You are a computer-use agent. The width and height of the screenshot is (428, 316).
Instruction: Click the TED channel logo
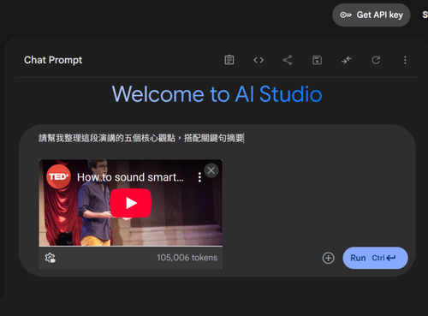click(x=58, y=176)
